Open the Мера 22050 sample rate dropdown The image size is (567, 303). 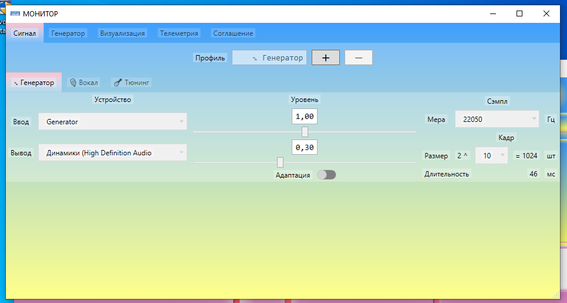(x=497, y=119)
